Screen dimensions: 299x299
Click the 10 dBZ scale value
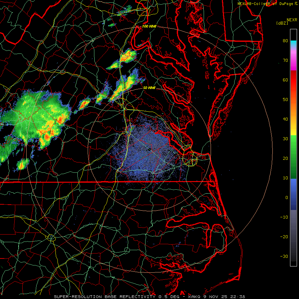(285, 178)
